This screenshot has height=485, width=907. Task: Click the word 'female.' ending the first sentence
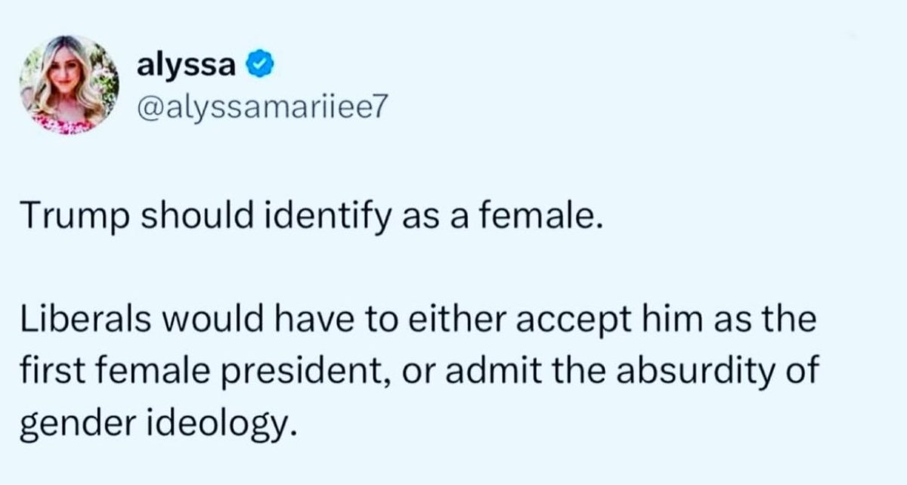537,218
